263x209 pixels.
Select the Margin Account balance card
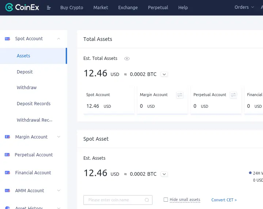[162, 100]
